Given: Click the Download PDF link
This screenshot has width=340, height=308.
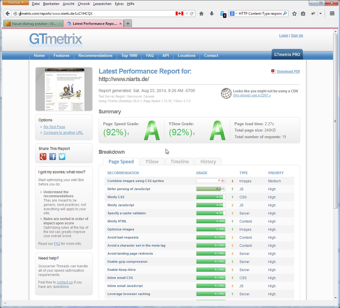Looking at the screenshot, I should [289, 71].
